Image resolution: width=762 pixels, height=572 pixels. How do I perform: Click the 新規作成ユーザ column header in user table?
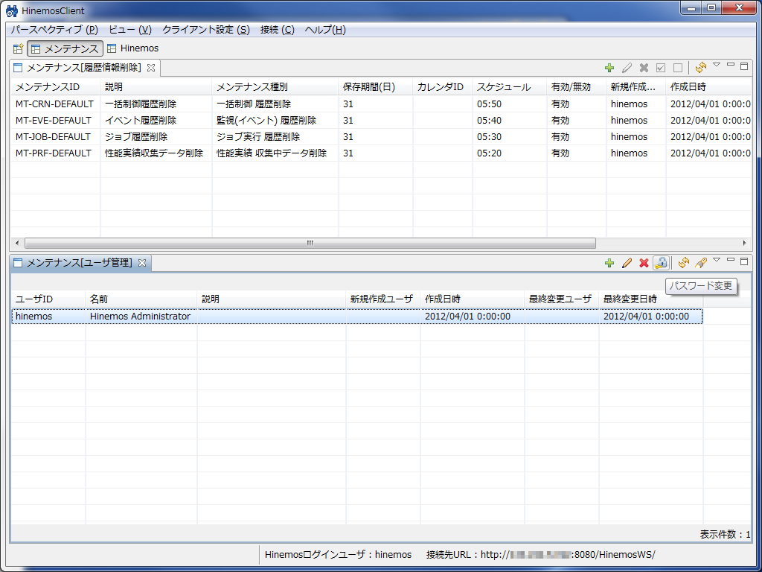point(383,299)
